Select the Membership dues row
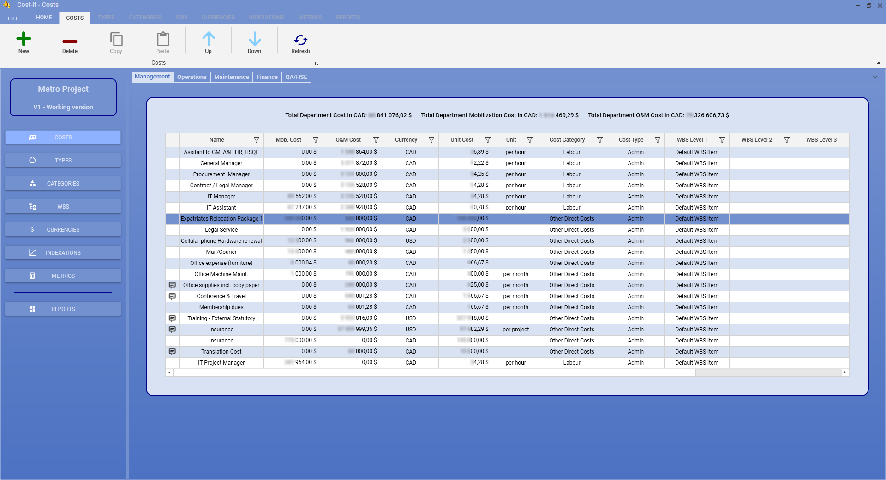886x480 pixels. [x=507, y=307]
